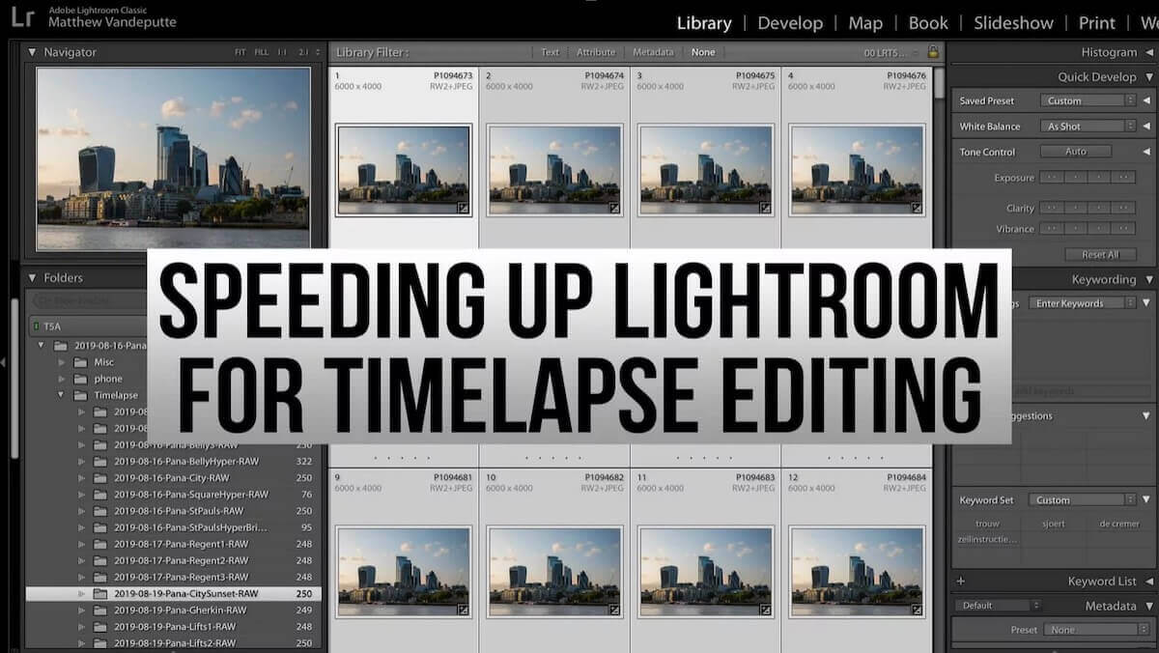The height and width of the screenshot is (653, 1159).
Task: Click the Lightroom Lr logo icon
Action: (24, 17)
